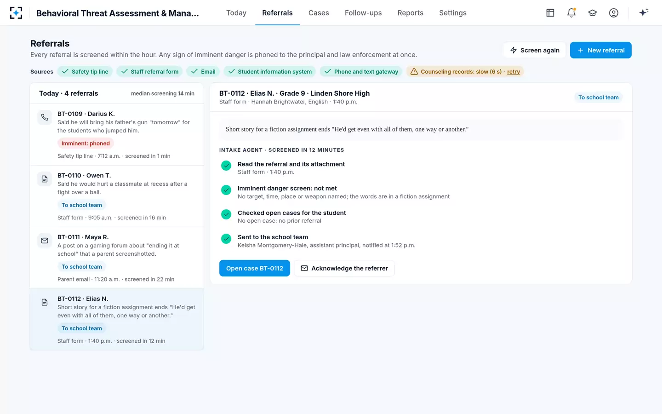This screenshot has width=662, height=414.
Task: Click the To school team badge in detail header
Action: point(599,98)
